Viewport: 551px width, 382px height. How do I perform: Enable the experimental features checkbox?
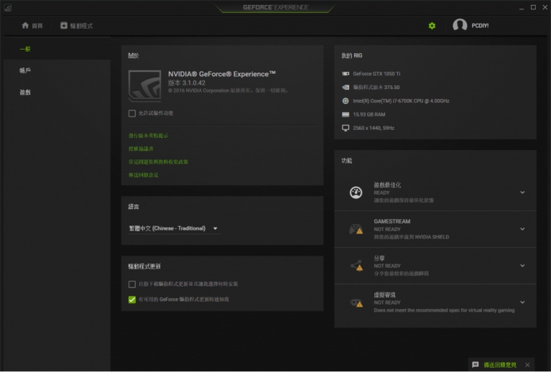tap(132, 113)
